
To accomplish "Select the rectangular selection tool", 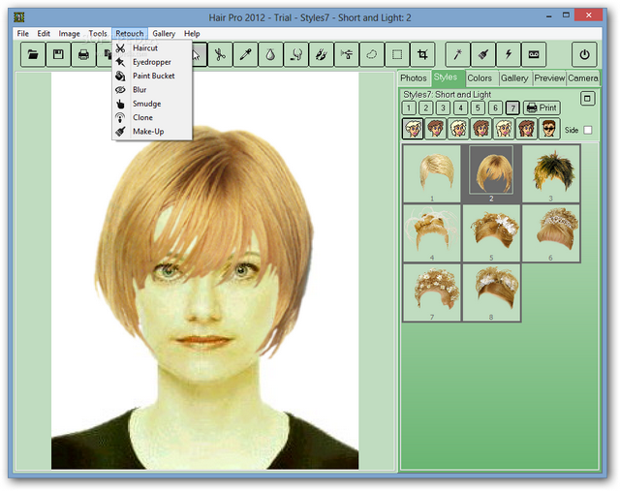I will (397, 54).
